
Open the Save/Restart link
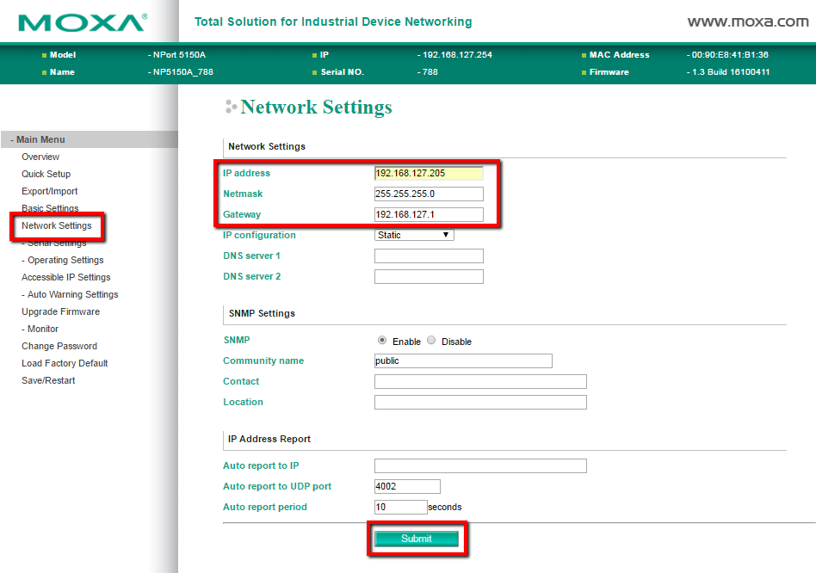coord(48,380)
